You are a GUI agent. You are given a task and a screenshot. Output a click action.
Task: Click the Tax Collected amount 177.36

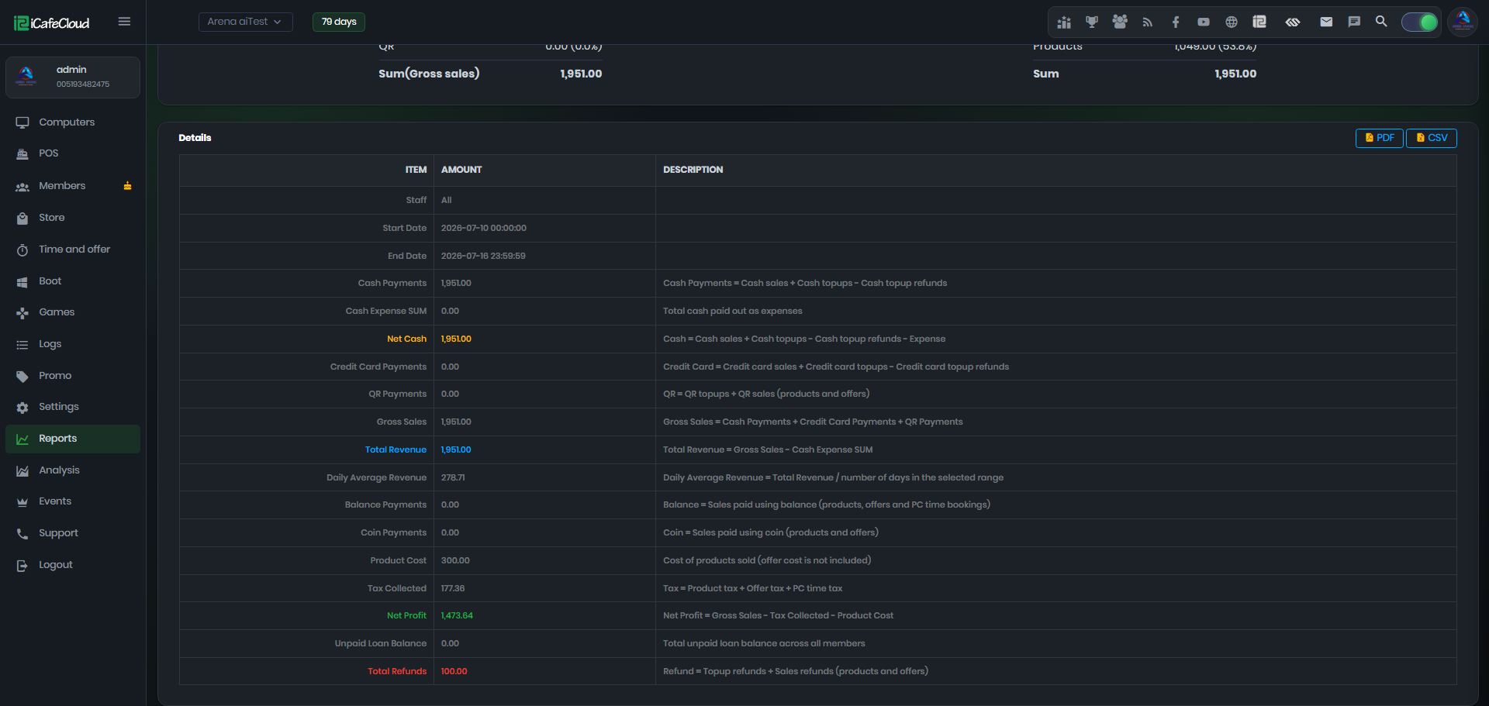pyautogui.click(x=453, y=588)
